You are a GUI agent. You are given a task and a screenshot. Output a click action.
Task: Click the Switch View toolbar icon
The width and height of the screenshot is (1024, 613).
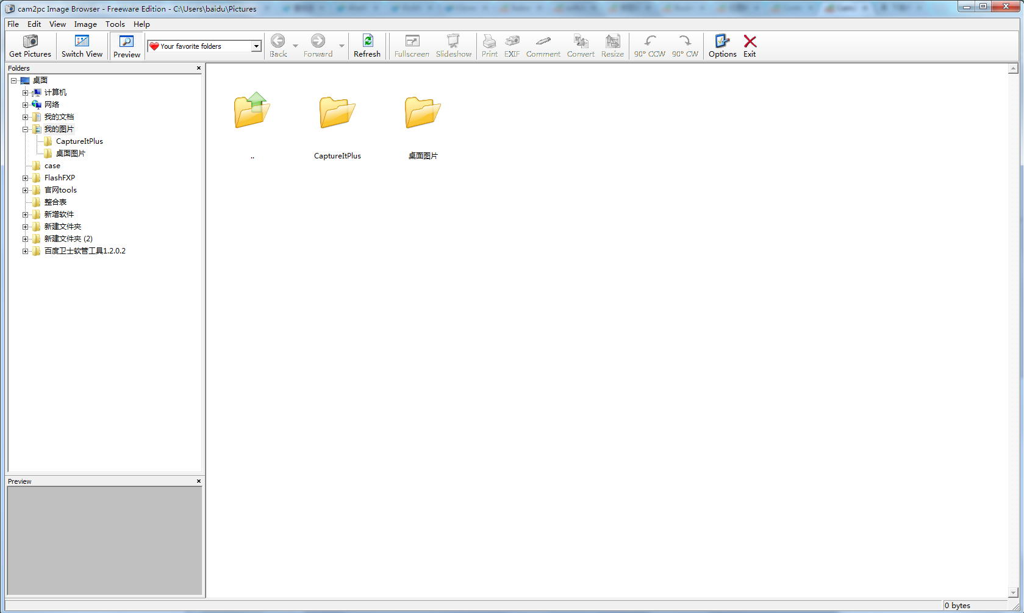click(82, 41)
